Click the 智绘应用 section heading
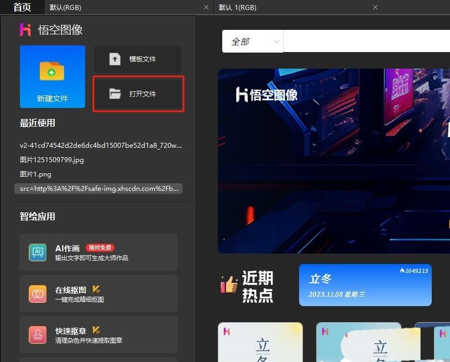450x362 pixels. click(37, 216)
